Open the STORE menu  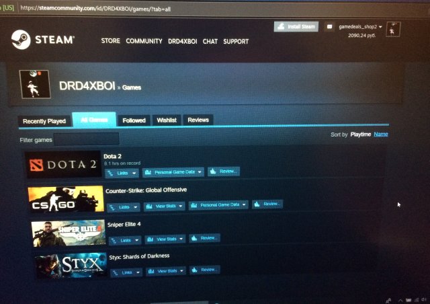110,41
